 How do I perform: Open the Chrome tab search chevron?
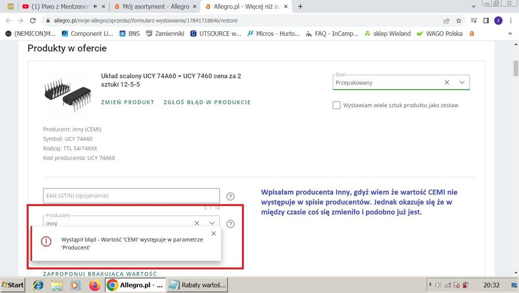coord(473,6)
